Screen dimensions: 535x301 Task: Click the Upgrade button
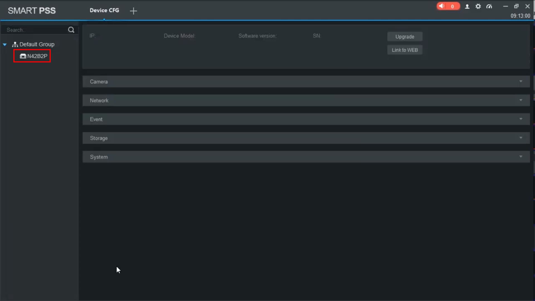coord(405,37)
